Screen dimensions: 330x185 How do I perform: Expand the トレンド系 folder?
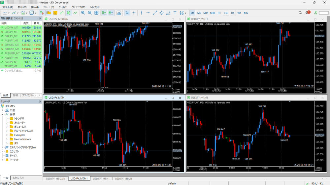pos(7,119)
